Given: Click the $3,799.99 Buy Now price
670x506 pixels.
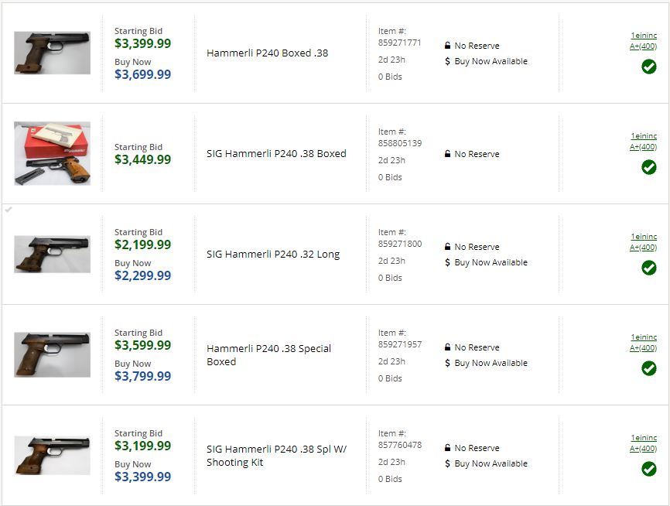Looking at the screenshot, I should (x=142, y=376).
